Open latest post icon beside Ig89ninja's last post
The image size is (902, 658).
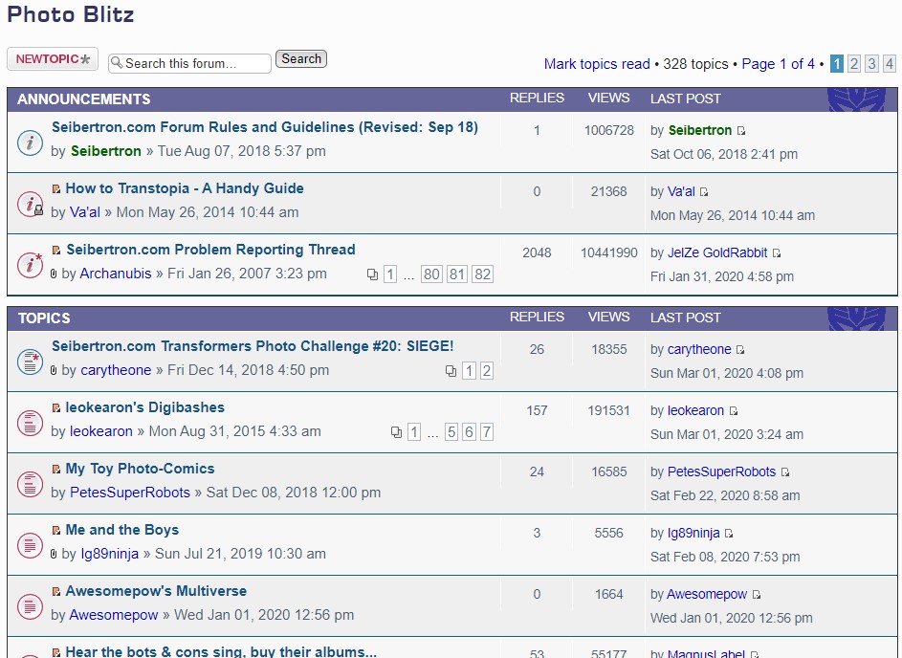point(729,533)
